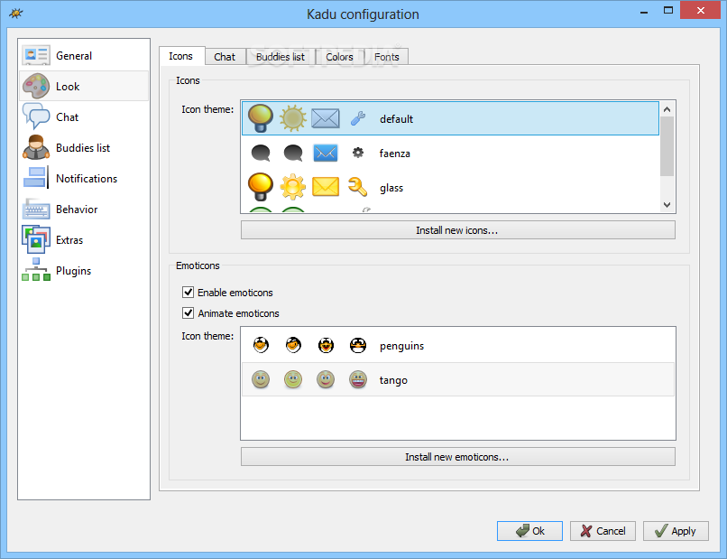Viewport: 727px width, 559px height.
Task: Open the Extras pictures icon
Action: [x=36, y=239]
